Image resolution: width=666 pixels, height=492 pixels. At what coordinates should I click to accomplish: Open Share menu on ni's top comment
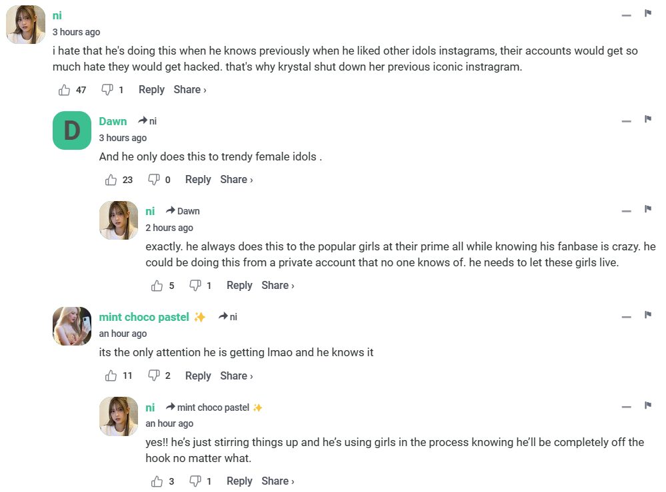pos(189,90)
